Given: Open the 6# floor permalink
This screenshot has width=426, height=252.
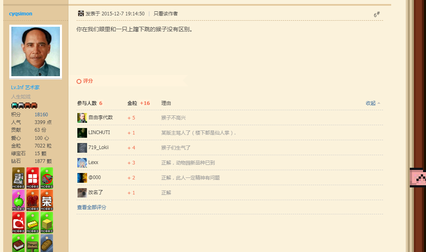Looking at the screenshot, I should coord(377,15).
